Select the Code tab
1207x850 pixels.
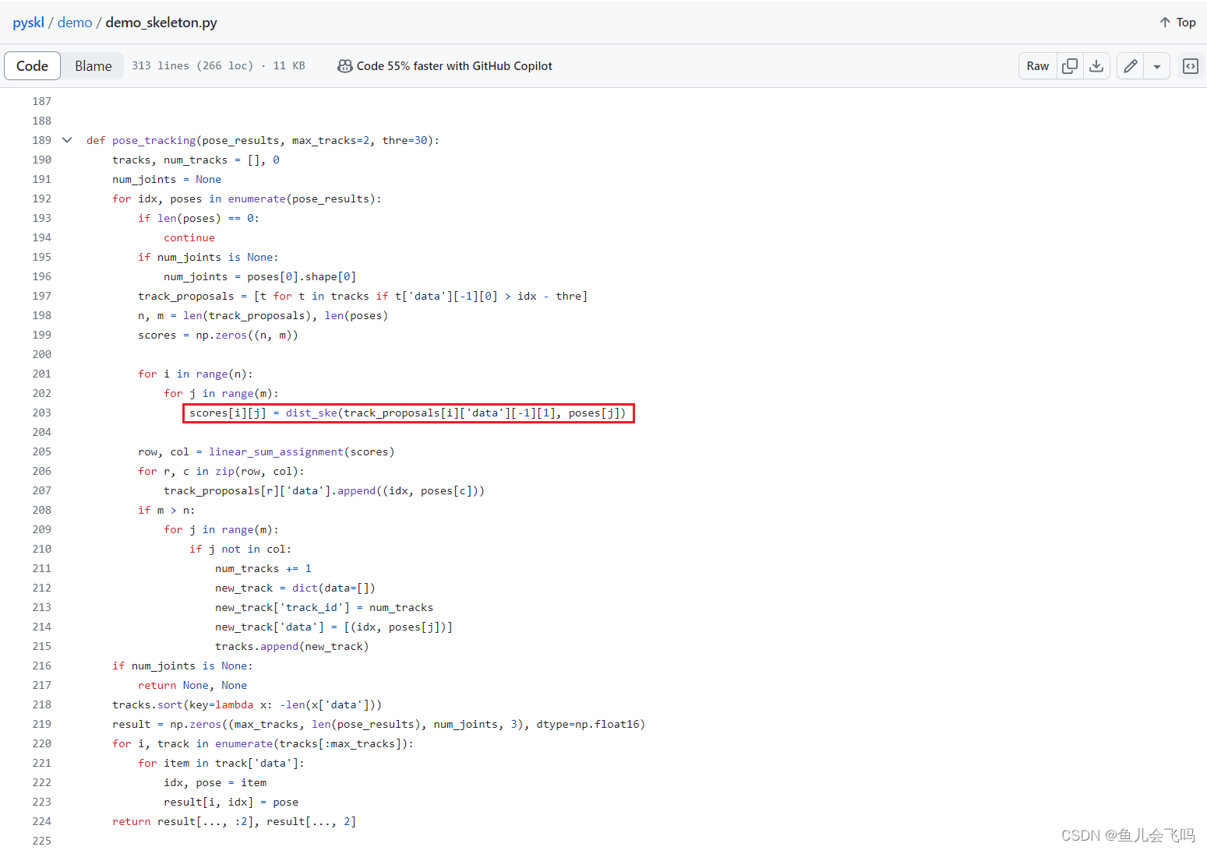click(32, 65)
